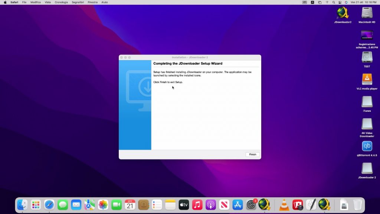Open the iTunes volume on the desktop
This screenshot has width=380, height=214.
coord(367,102)
